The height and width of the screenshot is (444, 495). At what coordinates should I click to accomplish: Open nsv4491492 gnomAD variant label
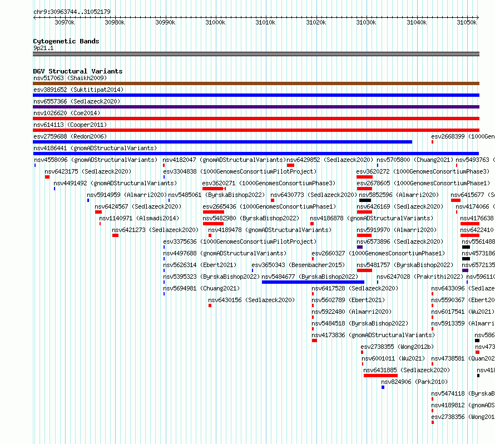(115, 183)
